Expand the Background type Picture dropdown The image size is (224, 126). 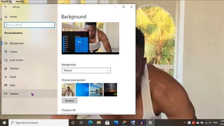click(86, 70)
